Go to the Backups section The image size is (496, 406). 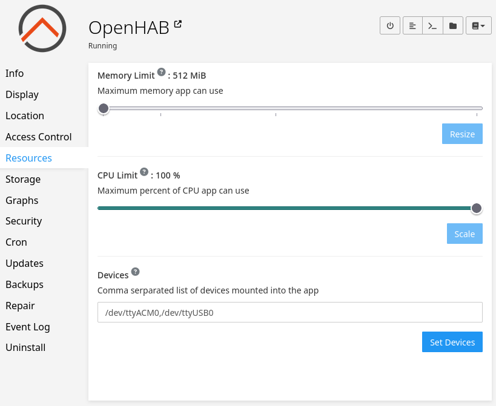(x=24, y=284)
